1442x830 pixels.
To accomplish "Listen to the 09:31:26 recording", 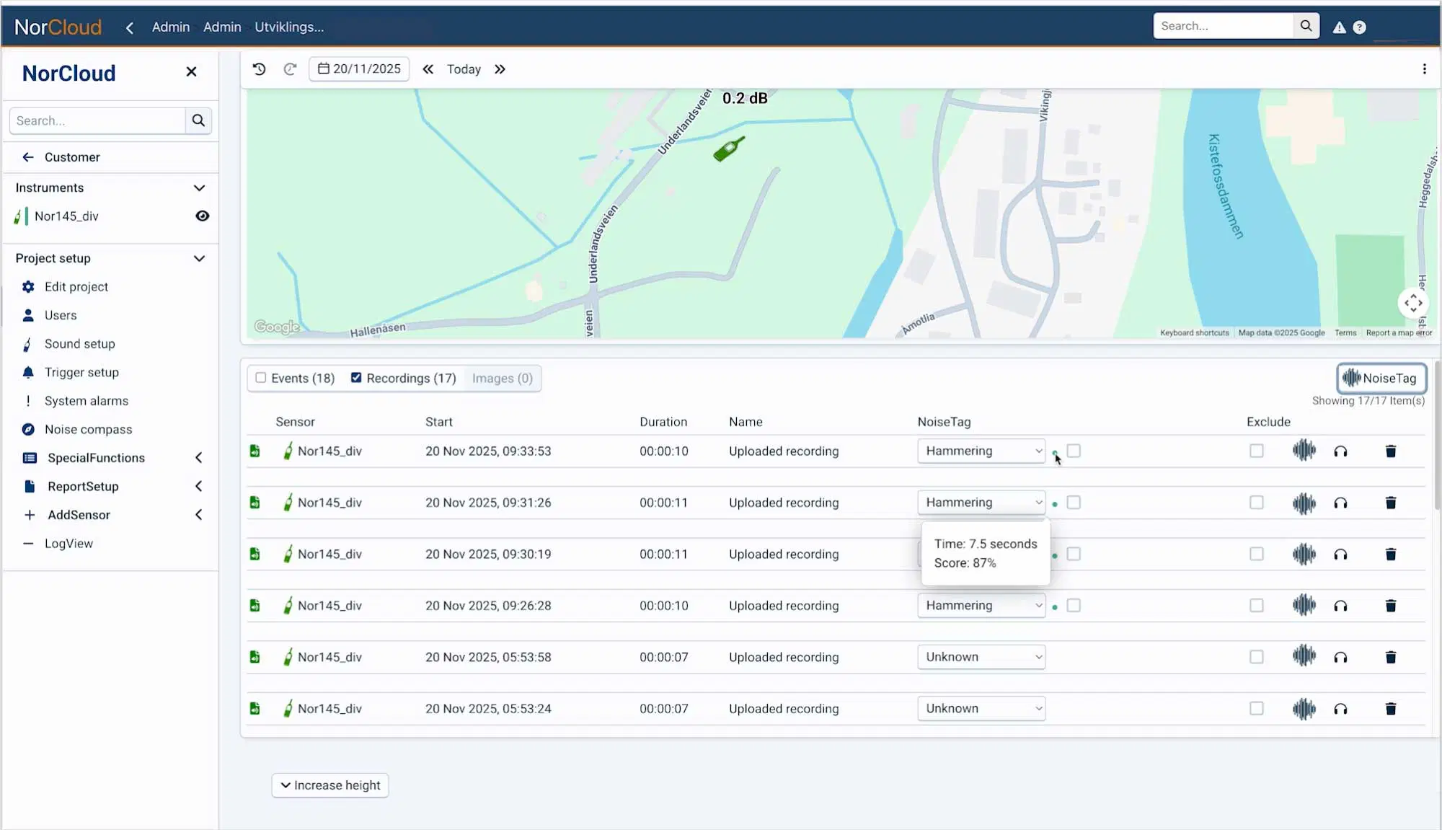I will pyautogui.click(x=1340, y=503).
